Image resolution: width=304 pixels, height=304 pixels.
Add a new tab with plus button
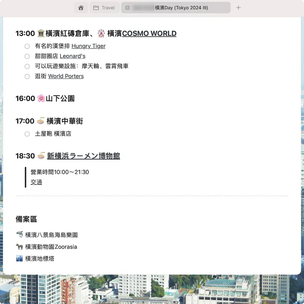238,8
